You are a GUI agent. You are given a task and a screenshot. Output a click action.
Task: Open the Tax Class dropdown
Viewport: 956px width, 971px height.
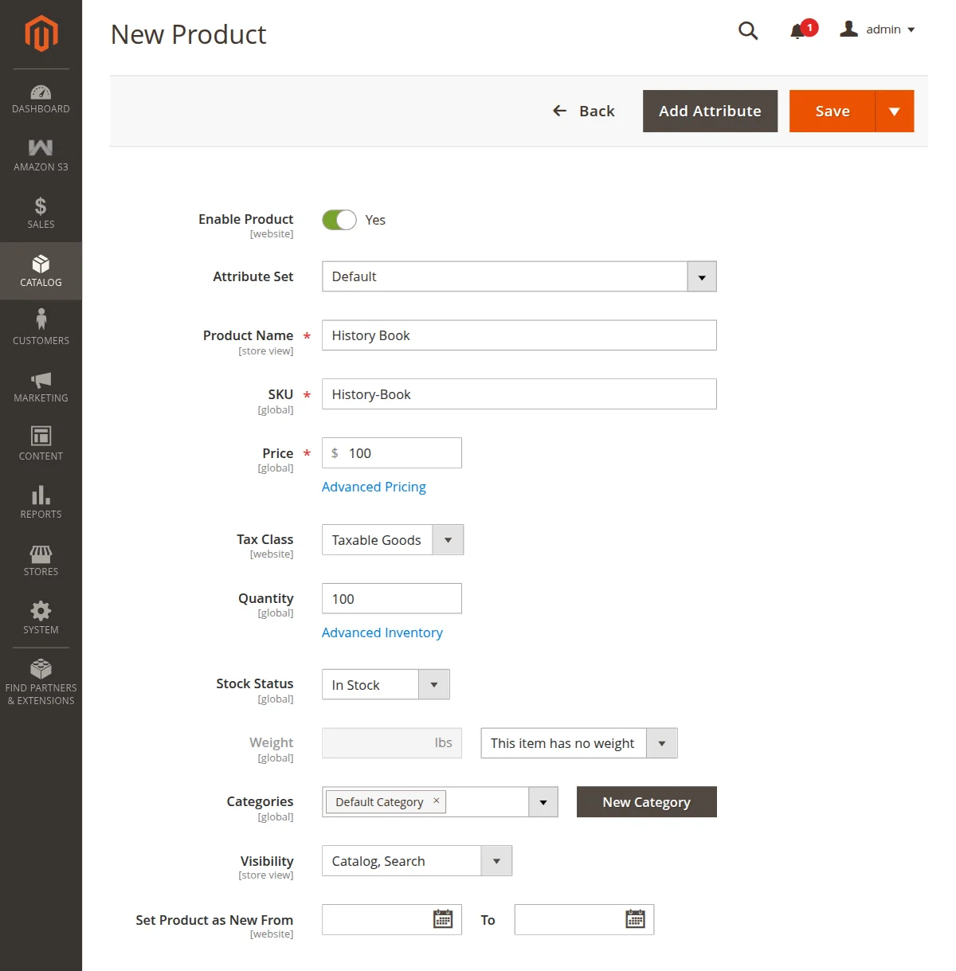pos(448,540)
